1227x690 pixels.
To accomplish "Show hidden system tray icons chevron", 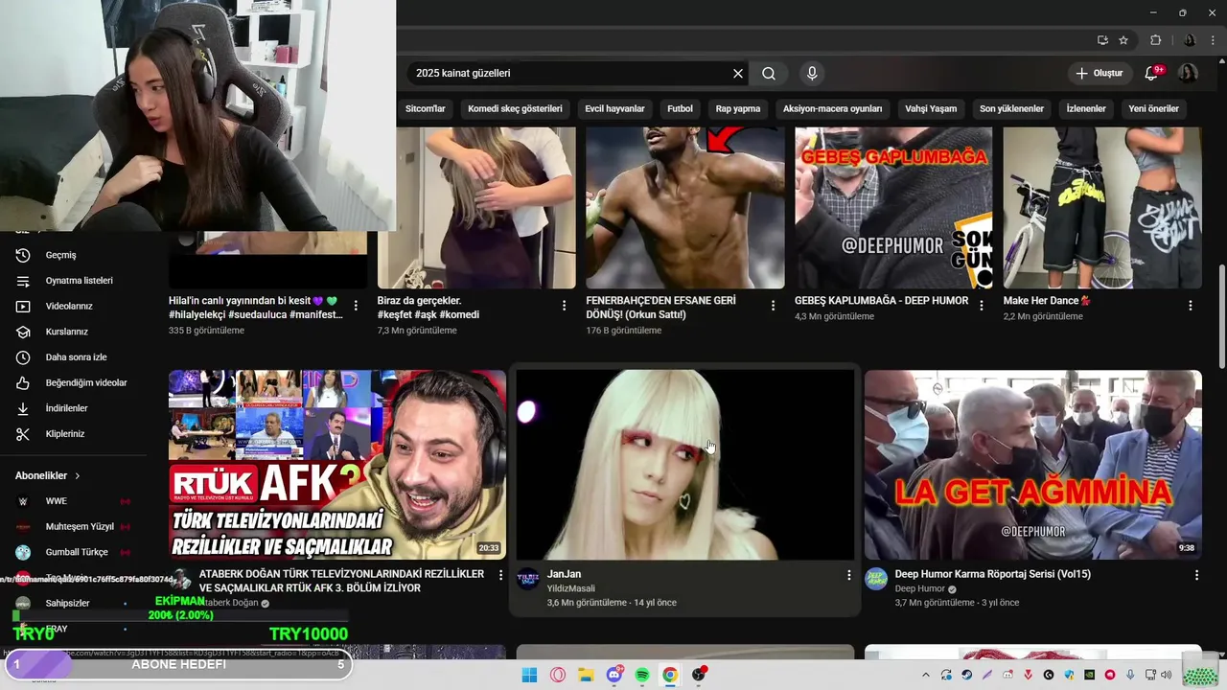I will pos(926,675).
